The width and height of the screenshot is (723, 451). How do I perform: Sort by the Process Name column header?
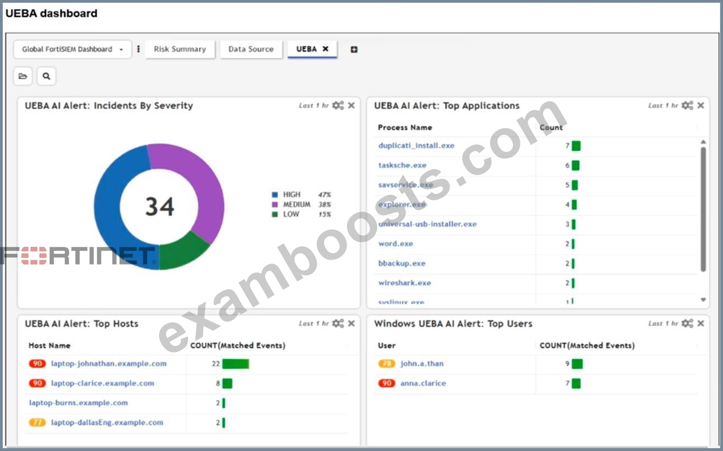click(405, 127)
